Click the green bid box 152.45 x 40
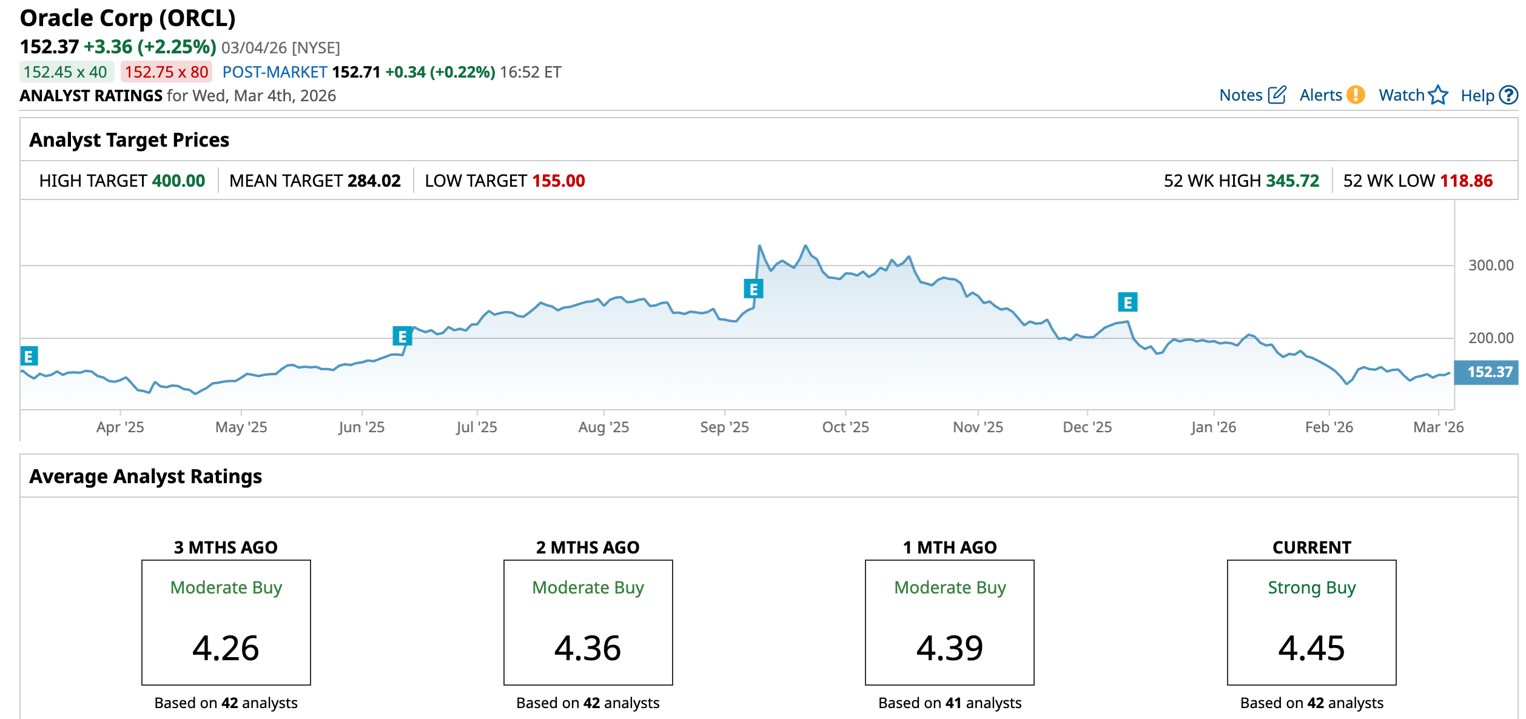The image size is (1526, 719). pos(66,72)
